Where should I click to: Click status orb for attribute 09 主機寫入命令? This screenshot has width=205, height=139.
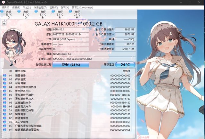tap(5, 106)
